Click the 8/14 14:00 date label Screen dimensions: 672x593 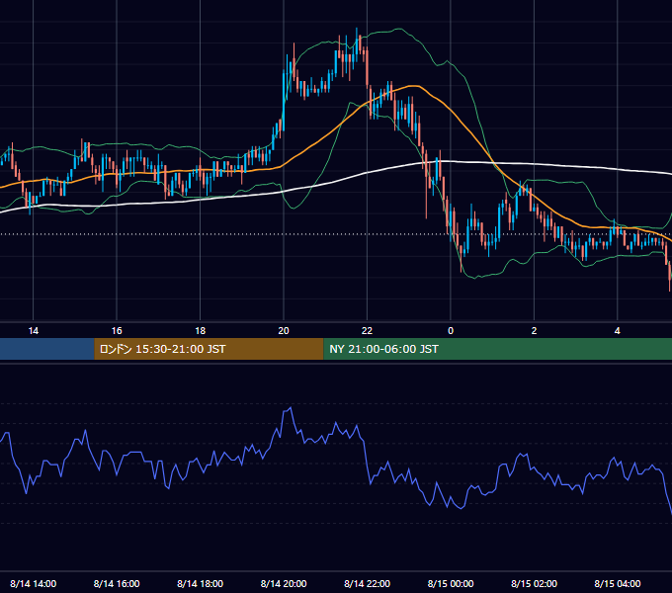tap(33, 583)
